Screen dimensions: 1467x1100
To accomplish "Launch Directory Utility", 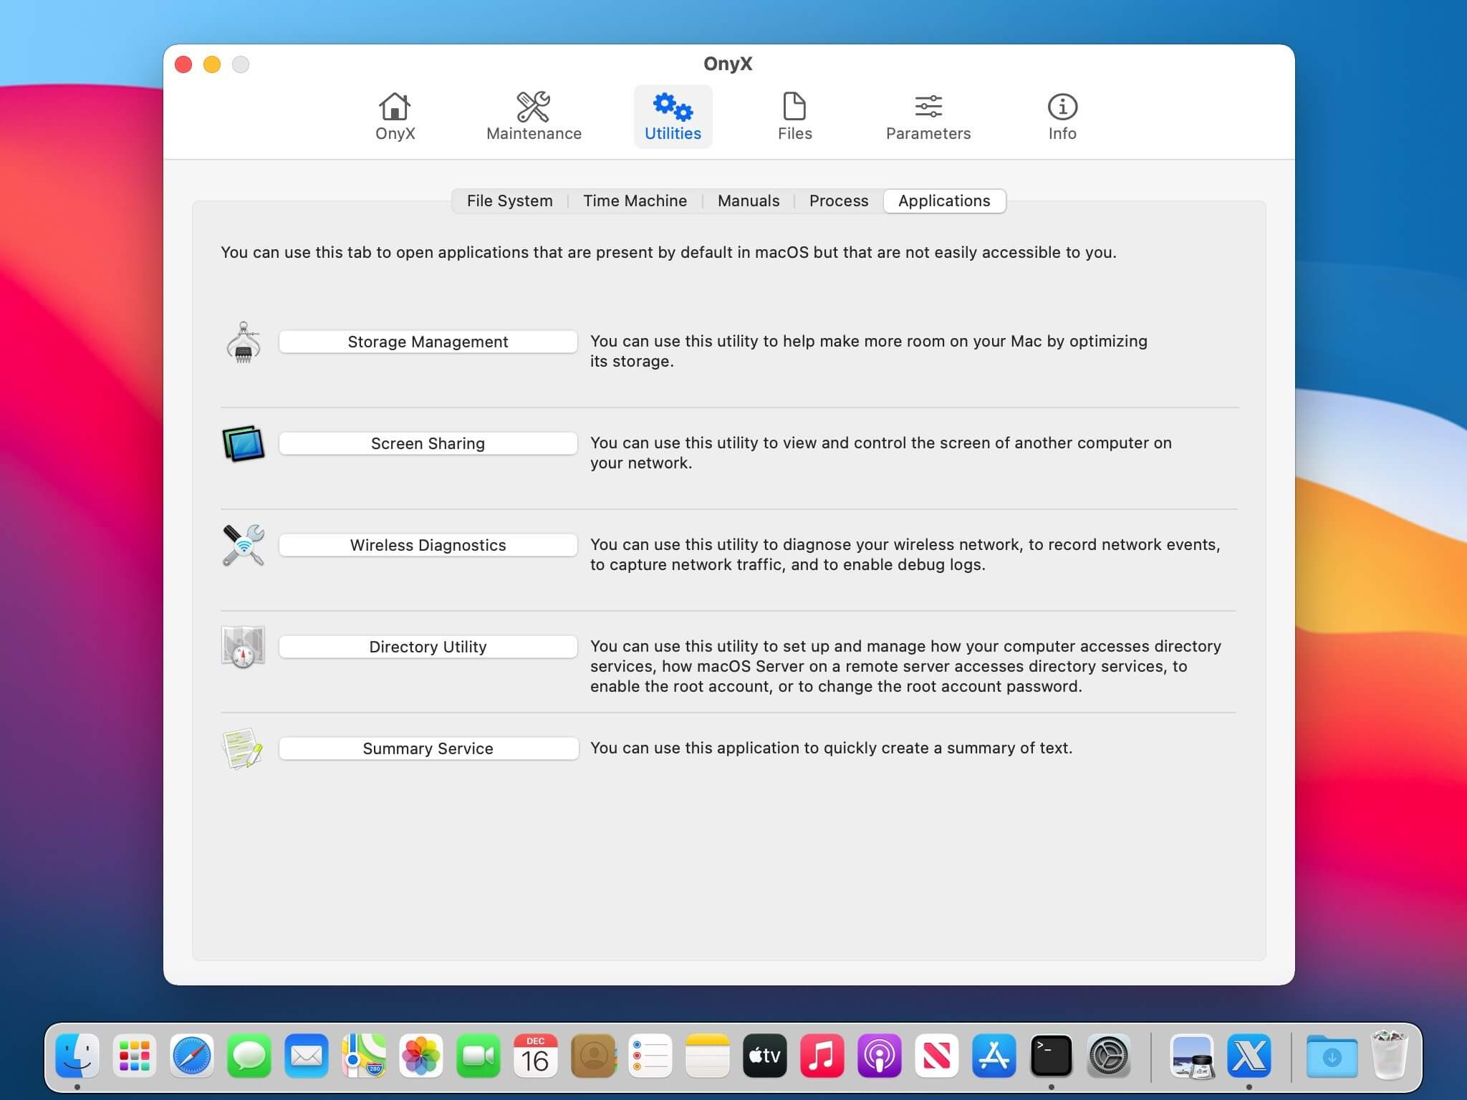I will click(x=428, y=647).
